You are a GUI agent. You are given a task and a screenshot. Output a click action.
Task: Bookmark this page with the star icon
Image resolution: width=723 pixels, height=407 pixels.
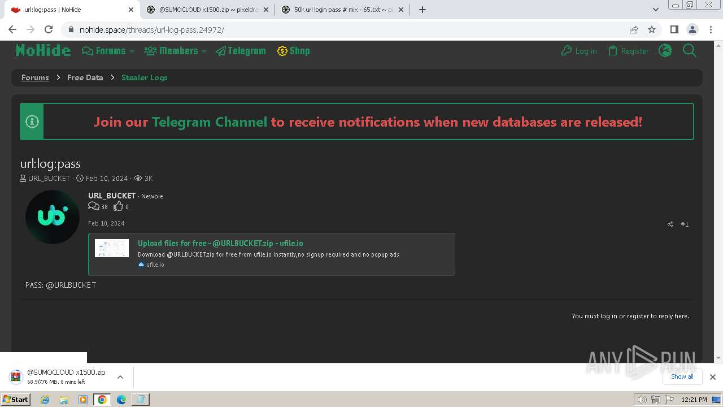652,29
